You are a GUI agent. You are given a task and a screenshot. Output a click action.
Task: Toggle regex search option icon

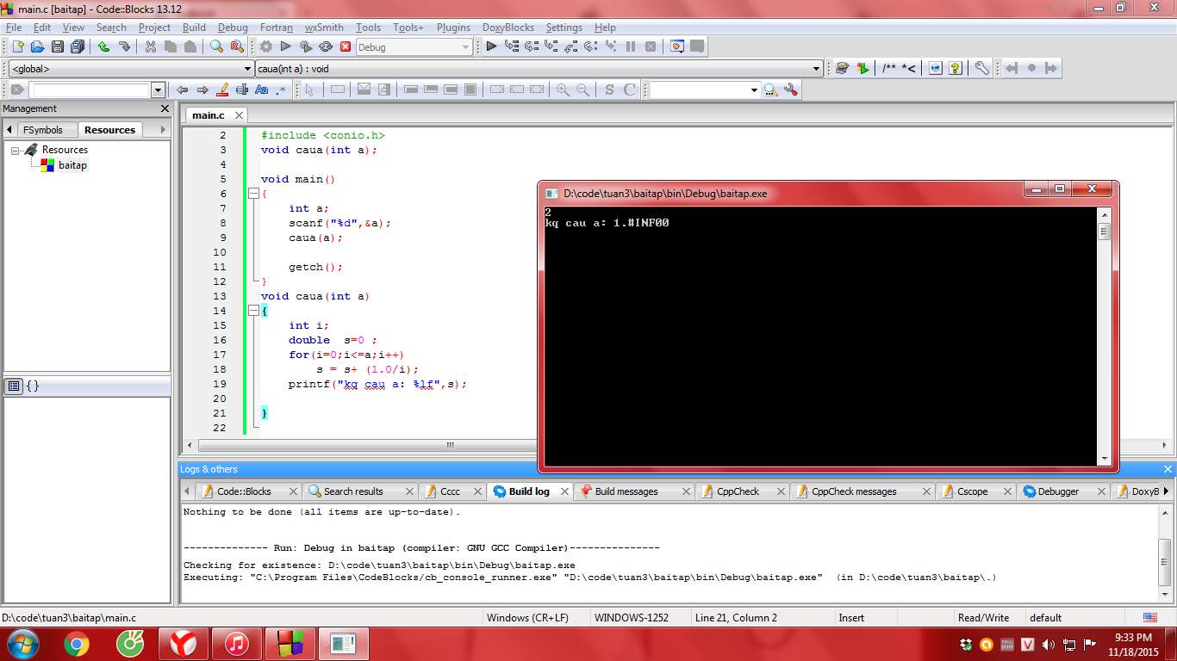(x=281, y=90)
